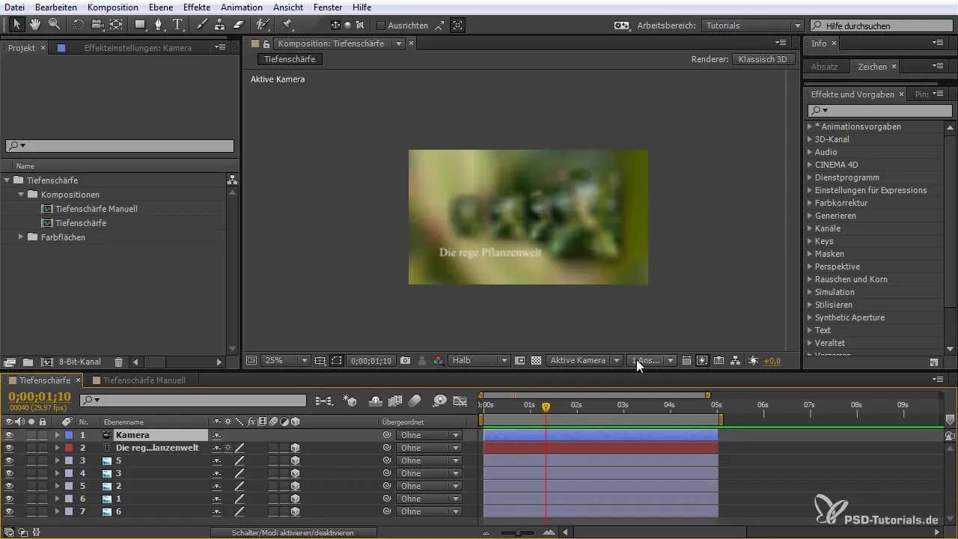958x539 pixels.
Task: Click the 8-Bit-Kanal color depth button
Action: [x=80, y=362]
